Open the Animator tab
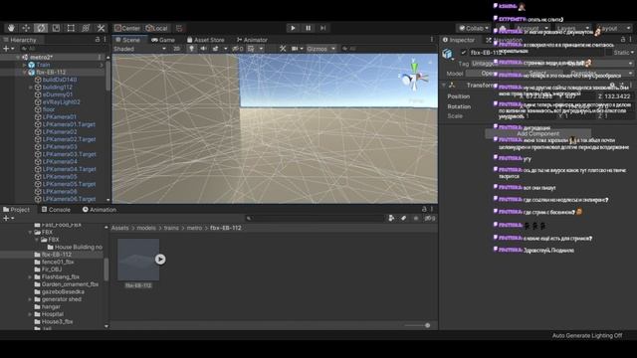 tap(252, 40)
